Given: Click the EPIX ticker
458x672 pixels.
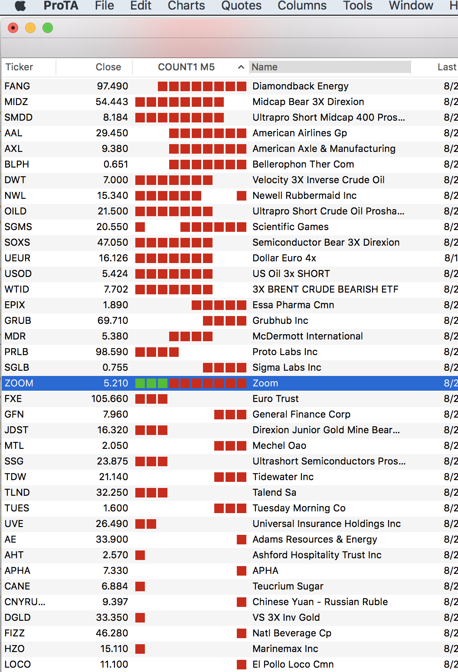Looking at the screenshot, I should point(15,305).
